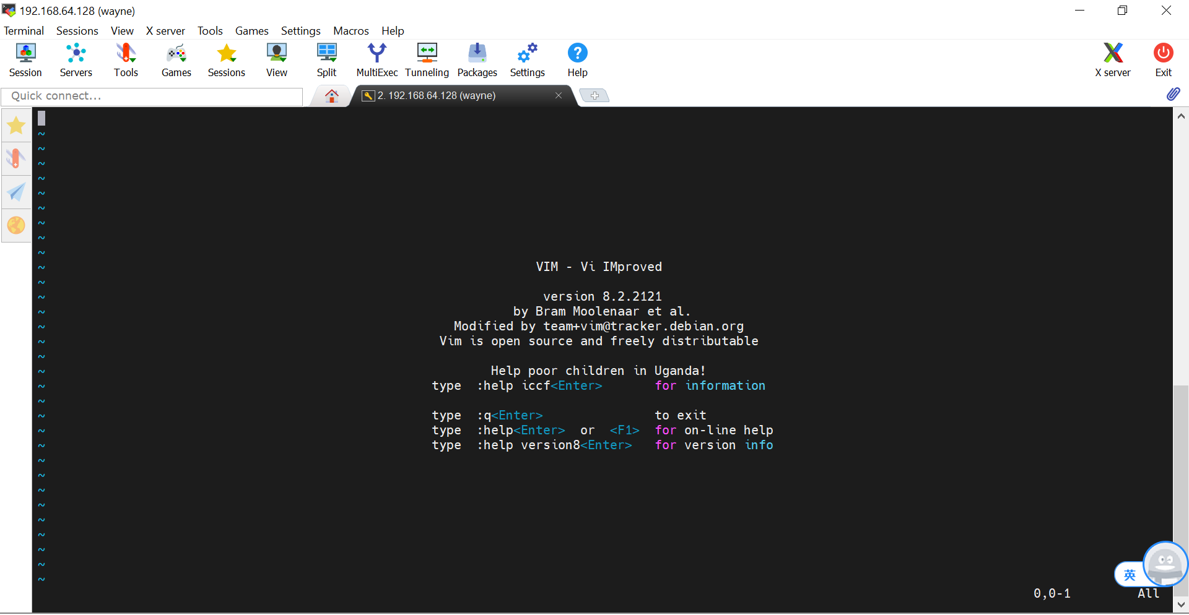Open the Packages toolbar icon

click(477, 60)
